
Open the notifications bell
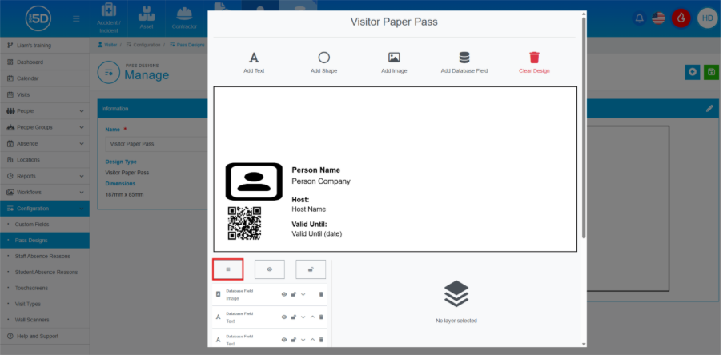[x=639, y=18]
